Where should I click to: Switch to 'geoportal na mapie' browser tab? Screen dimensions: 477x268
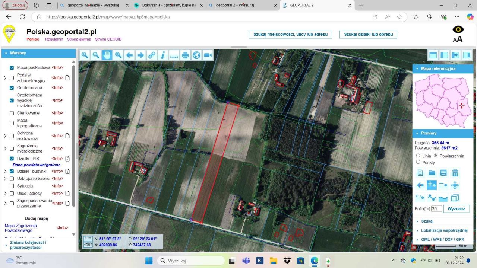tap(94, 5)
